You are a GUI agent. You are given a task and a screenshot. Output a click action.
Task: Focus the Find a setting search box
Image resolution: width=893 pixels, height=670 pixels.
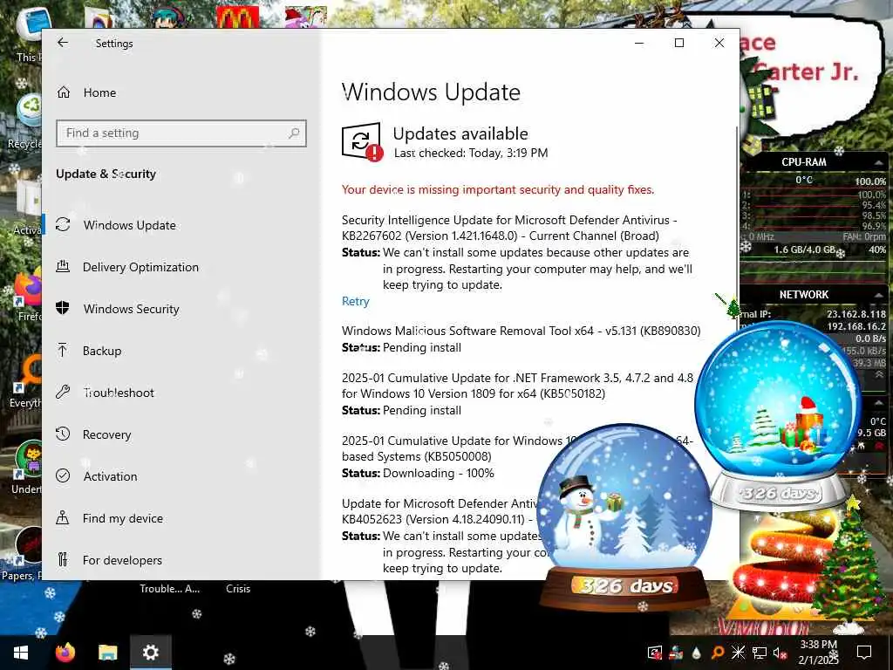click(x=181, y=133)
